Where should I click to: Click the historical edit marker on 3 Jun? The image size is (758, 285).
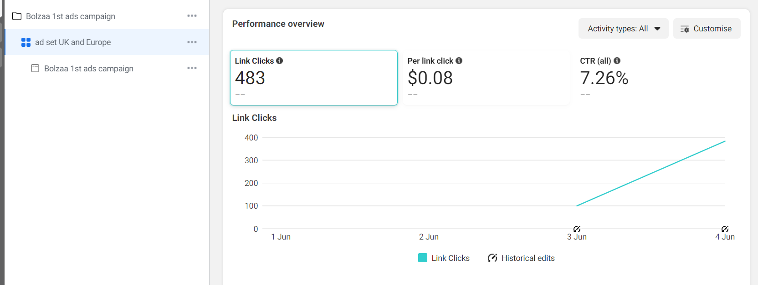click(577, 229)
